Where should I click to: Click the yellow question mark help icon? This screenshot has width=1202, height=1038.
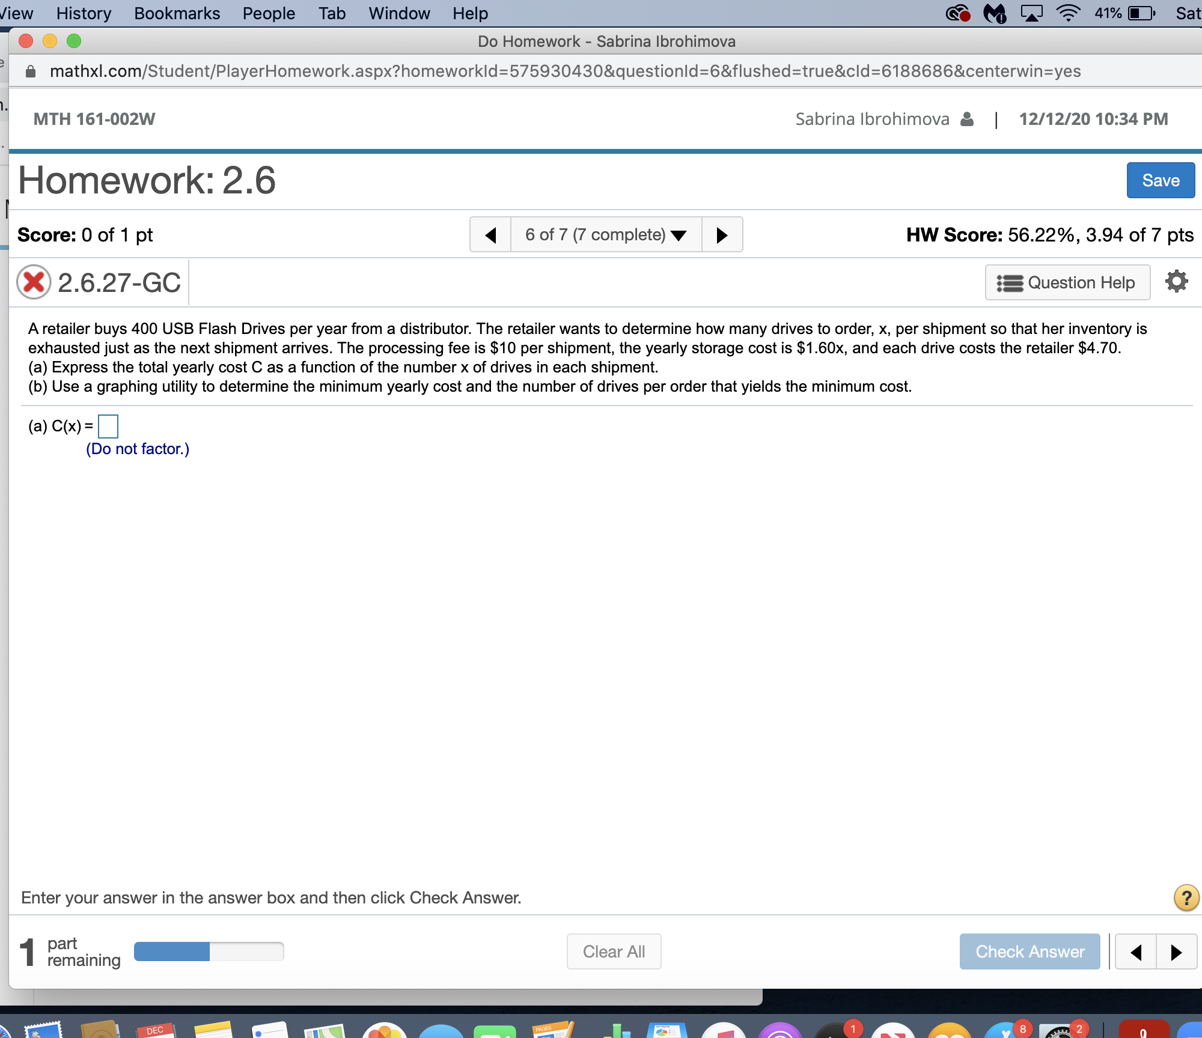click(1186, 898)
